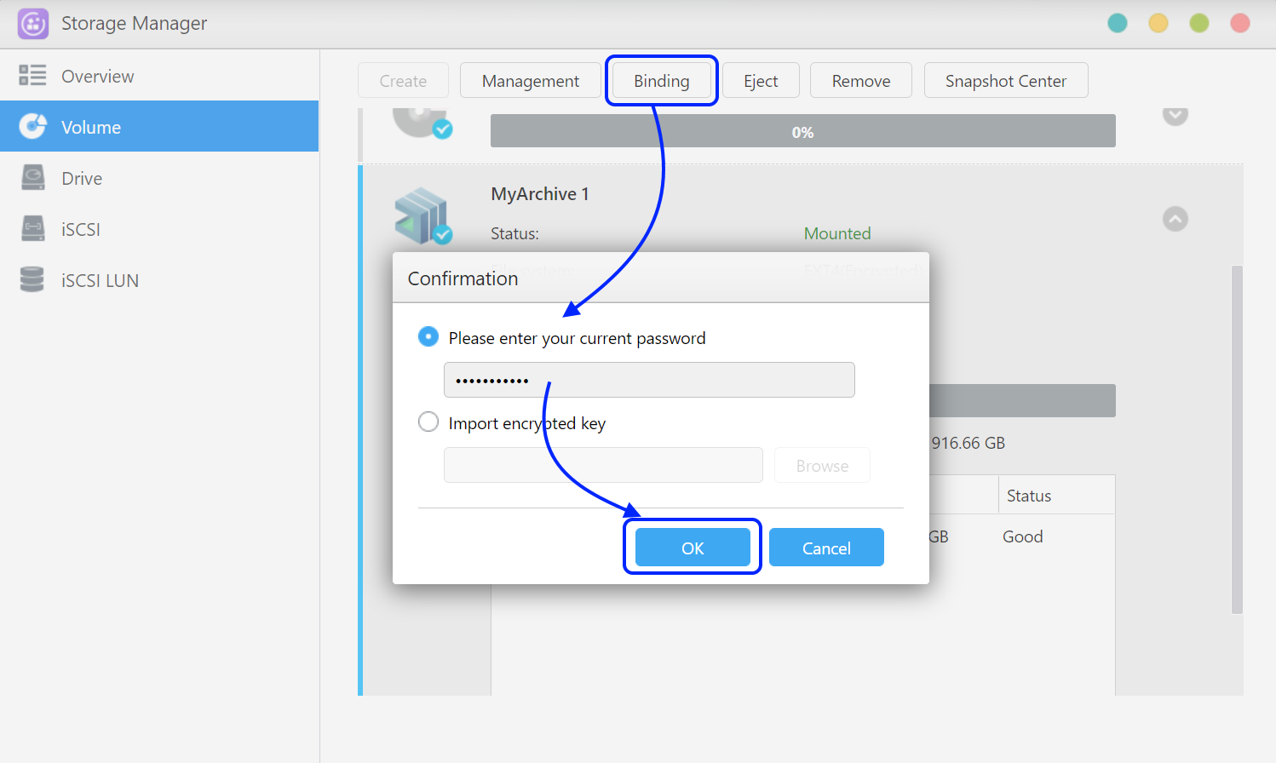This screenshot has width=1276, height=763.
Task: Click the teal window control circle
Action: tap(1118, 24)
